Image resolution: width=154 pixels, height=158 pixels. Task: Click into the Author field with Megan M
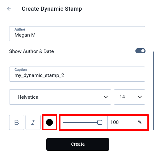pos(77,34)
